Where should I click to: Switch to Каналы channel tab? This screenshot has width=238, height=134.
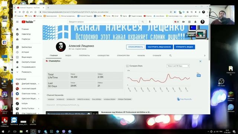(141, 55)
